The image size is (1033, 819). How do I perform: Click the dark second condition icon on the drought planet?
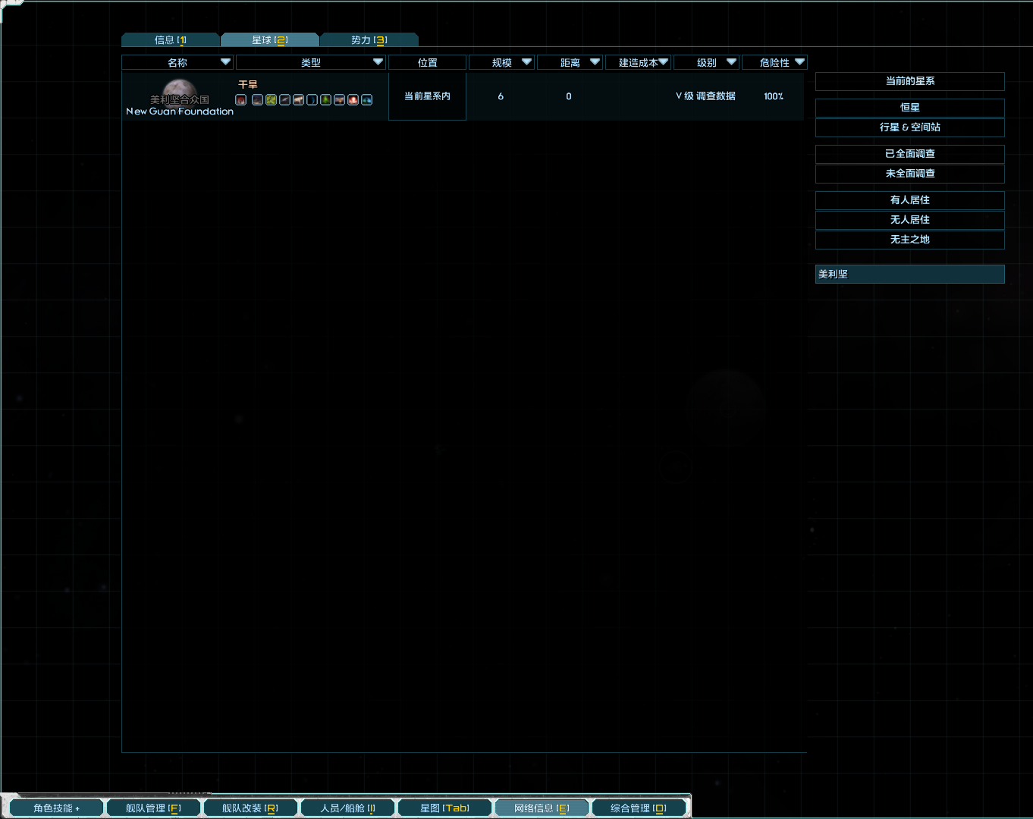tap(257, 99)
